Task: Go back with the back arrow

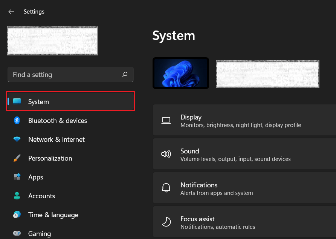Action: [x=11, y=11]
